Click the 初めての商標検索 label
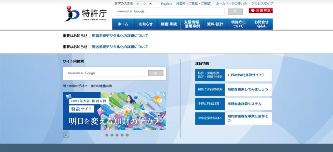 [x=210, y=90]
